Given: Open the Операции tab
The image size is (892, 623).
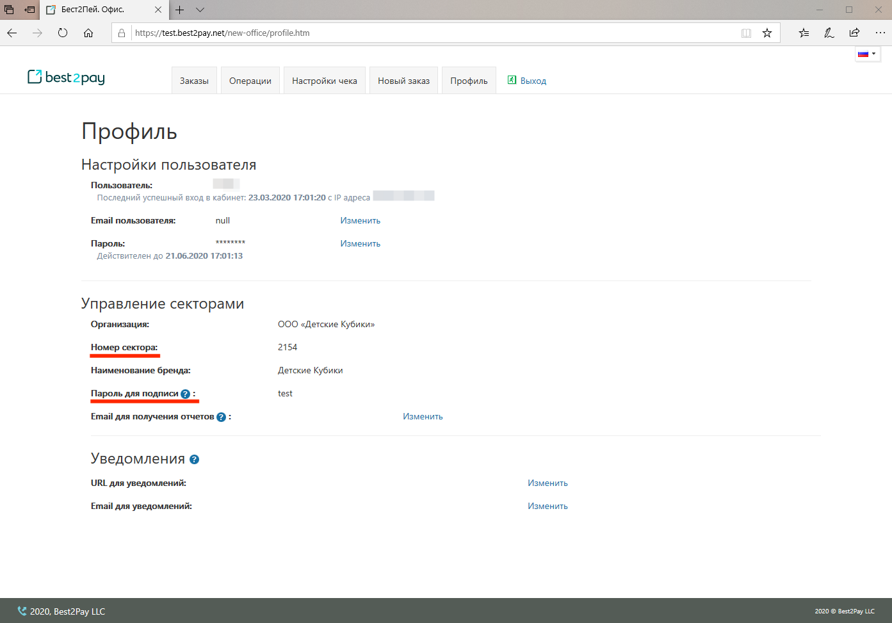Looking at the screenshot, I should [x=250, y=81].
